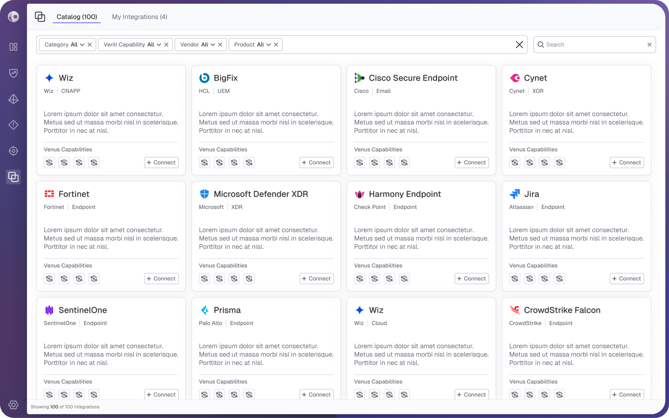Click the third capability icon on Fortinet
The width and height of the screenshot is (669, 418).
point(79,279)
